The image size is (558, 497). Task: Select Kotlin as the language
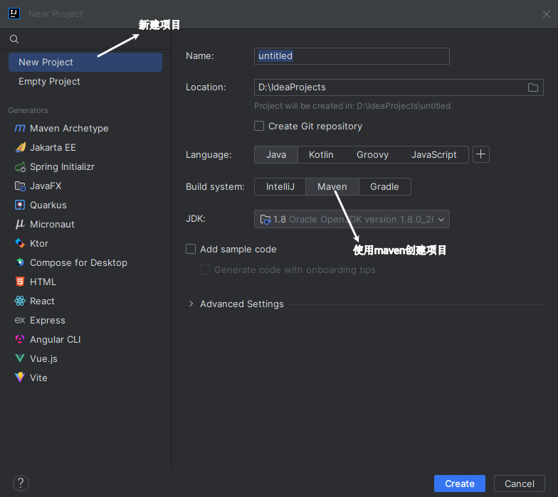[x=321, y=155]
